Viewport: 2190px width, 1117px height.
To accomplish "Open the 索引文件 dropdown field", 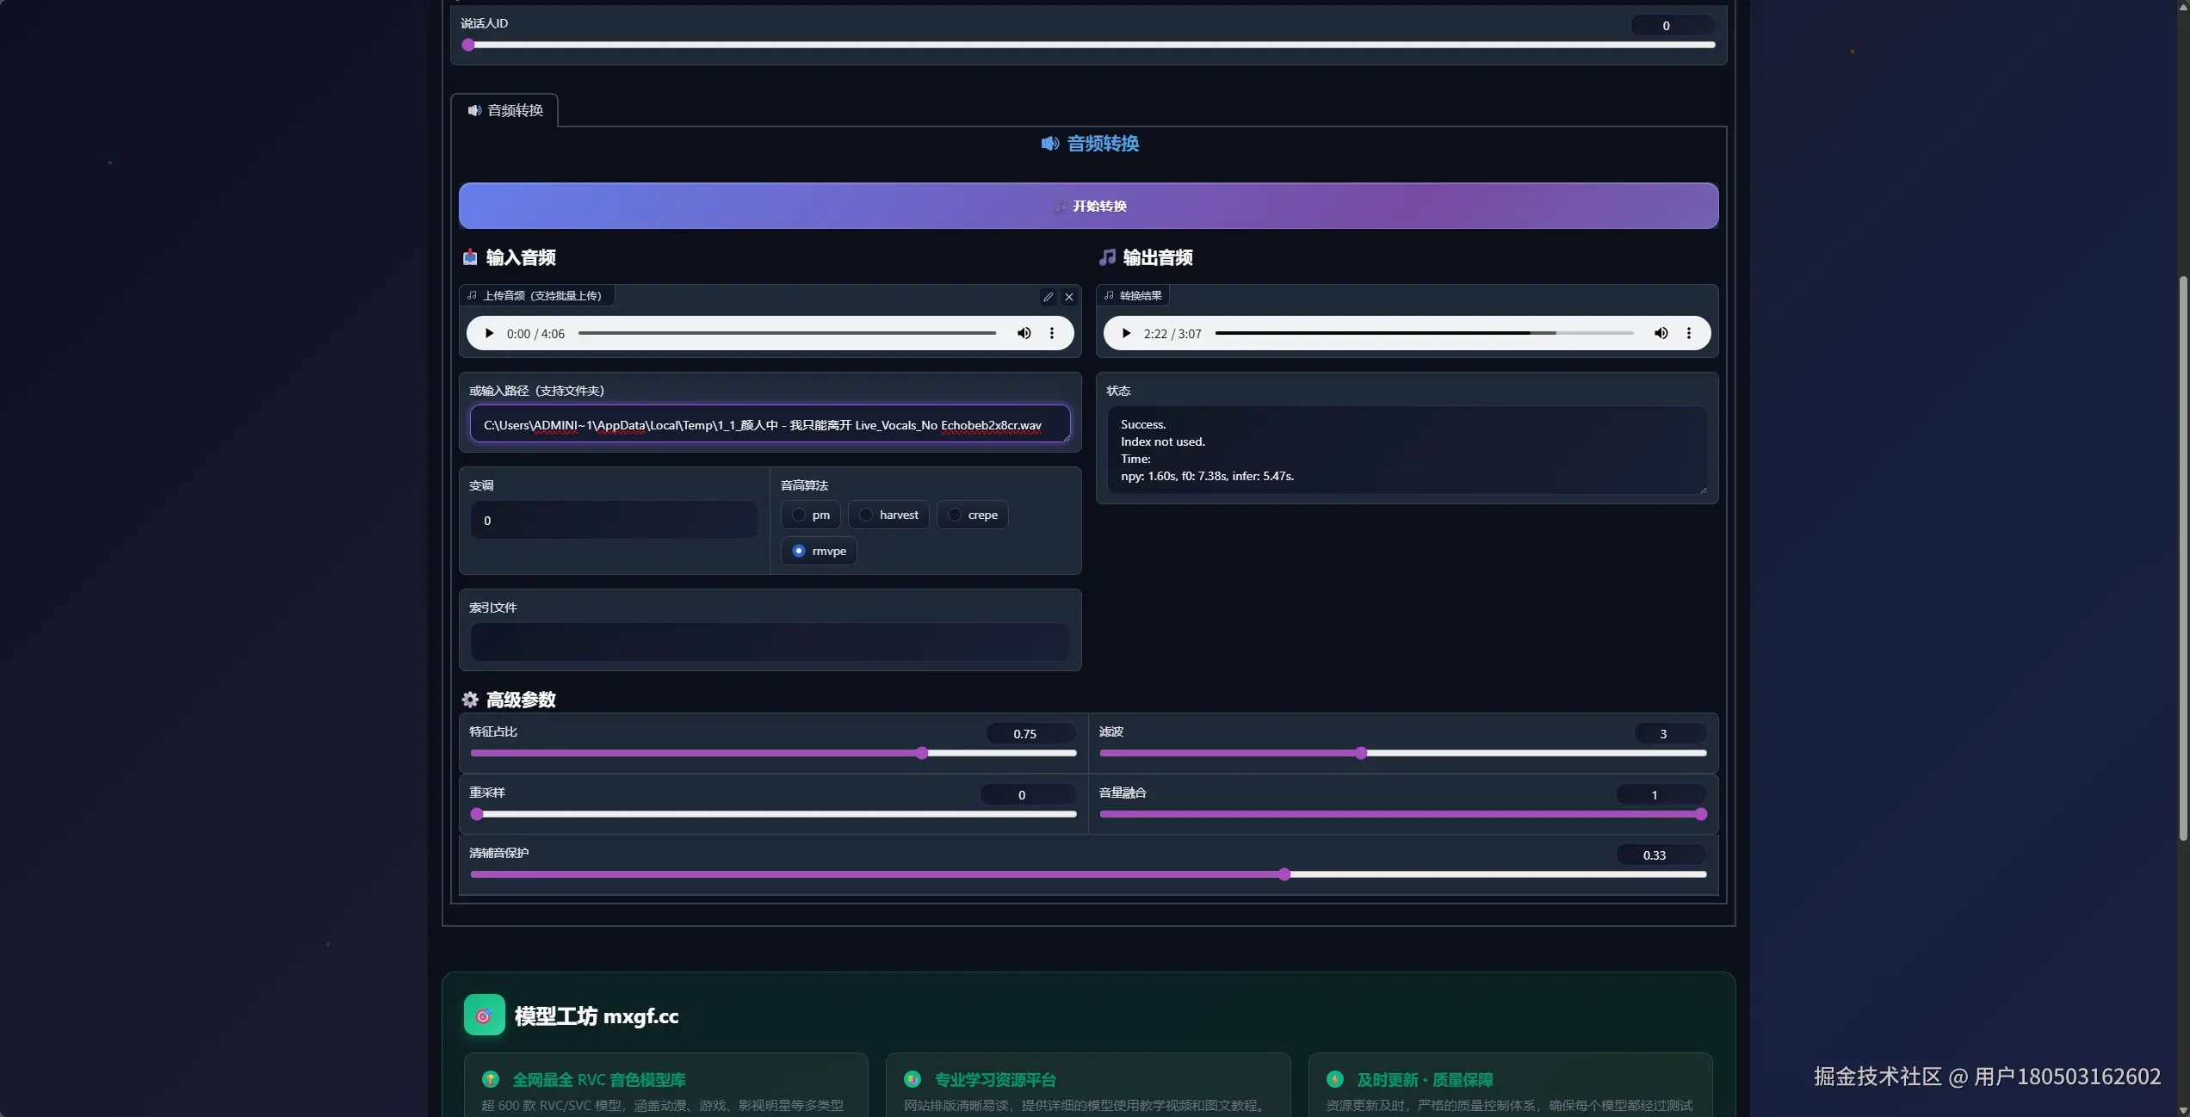I will [x=770, y=643].
